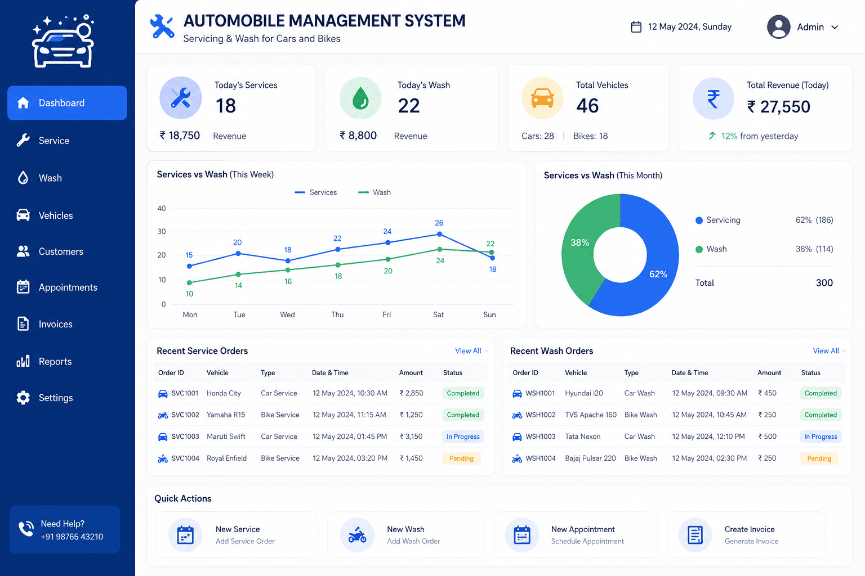Open the Vehicles menu item
Screen dimensions: 865x576
point(67,215)
